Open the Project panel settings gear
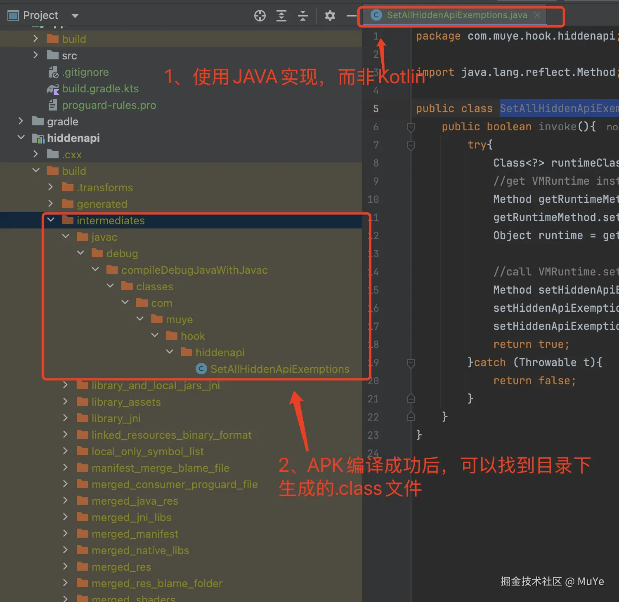619x602 pixels. point(330,15)
